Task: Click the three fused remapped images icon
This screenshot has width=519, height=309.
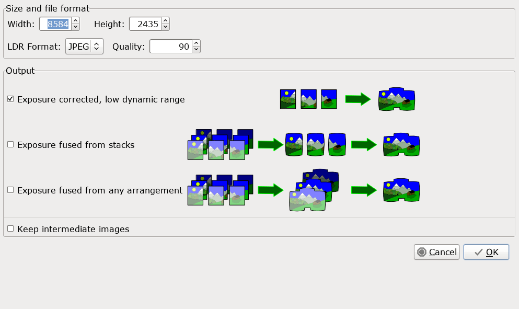Action: (316, 144)
